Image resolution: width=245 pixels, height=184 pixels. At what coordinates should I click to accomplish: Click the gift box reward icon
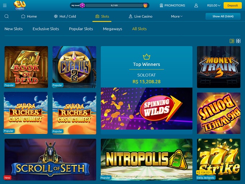[x=145, y=5]
